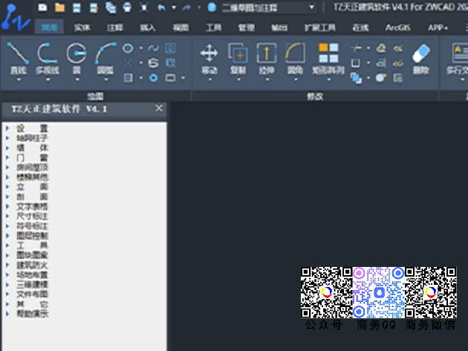This screenshot has width=468, height=351.
Task: Click the blue help question icon
Action: click(x=212, y=7)
